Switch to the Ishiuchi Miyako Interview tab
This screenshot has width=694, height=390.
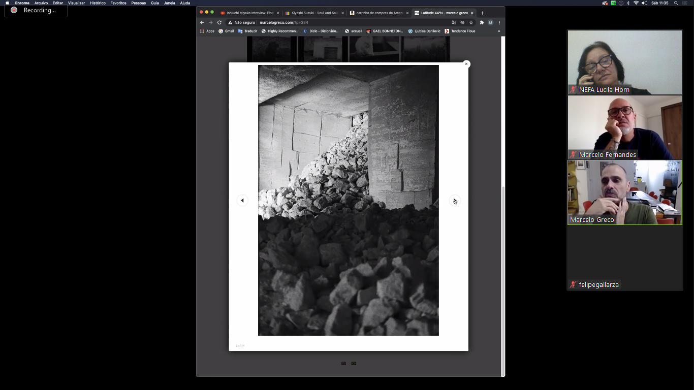[x=249, y=13]
